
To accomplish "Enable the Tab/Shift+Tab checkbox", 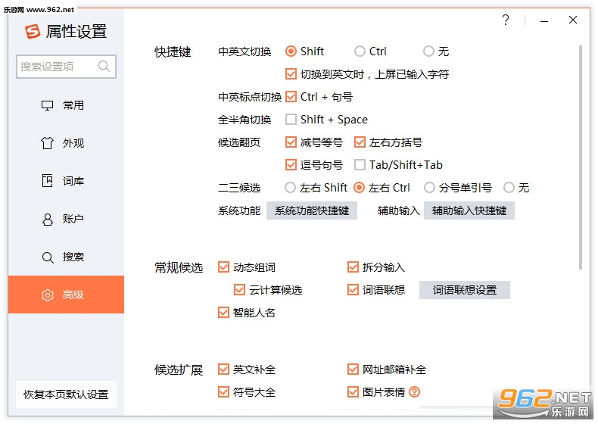I will [360, 165].
